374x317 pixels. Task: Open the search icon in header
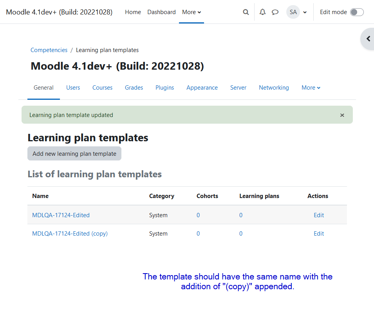pos(246,12)
